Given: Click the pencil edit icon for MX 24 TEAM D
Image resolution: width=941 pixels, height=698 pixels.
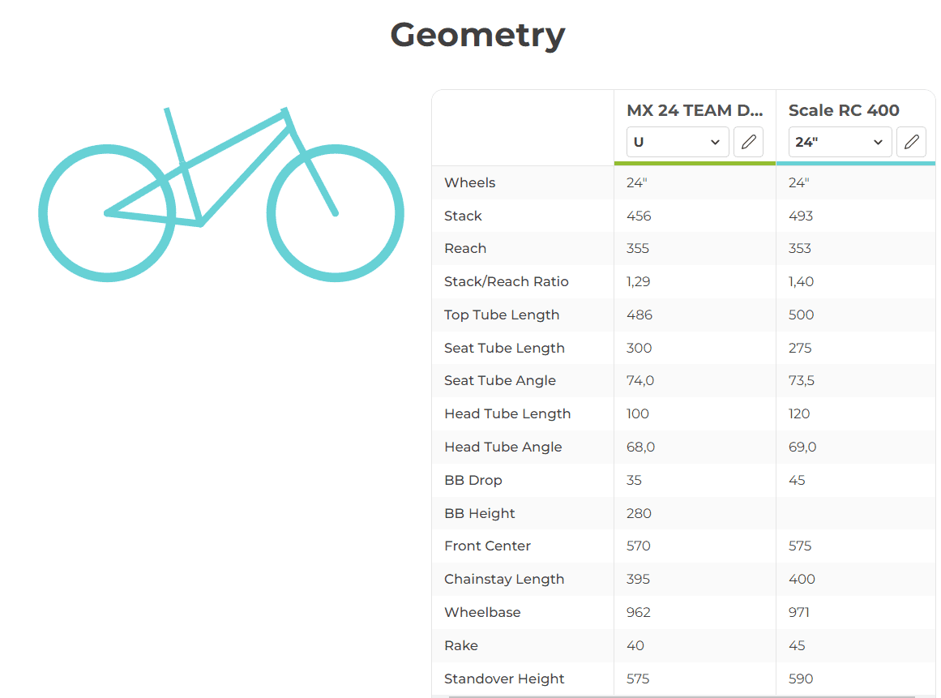Looking at the screenshot, I should [748, 142].
